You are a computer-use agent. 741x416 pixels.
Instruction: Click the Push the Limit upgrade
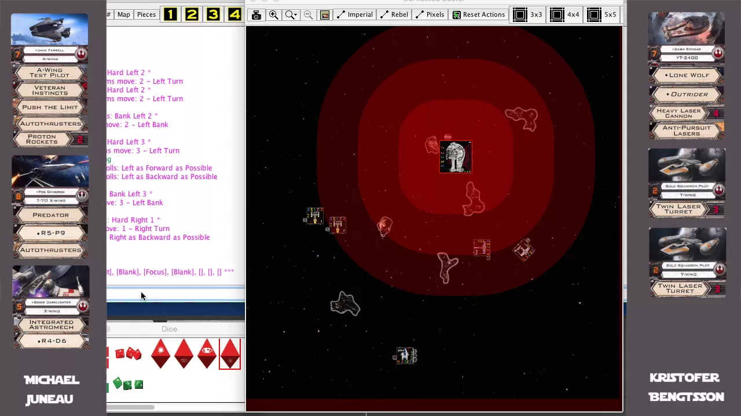(50, 107)
